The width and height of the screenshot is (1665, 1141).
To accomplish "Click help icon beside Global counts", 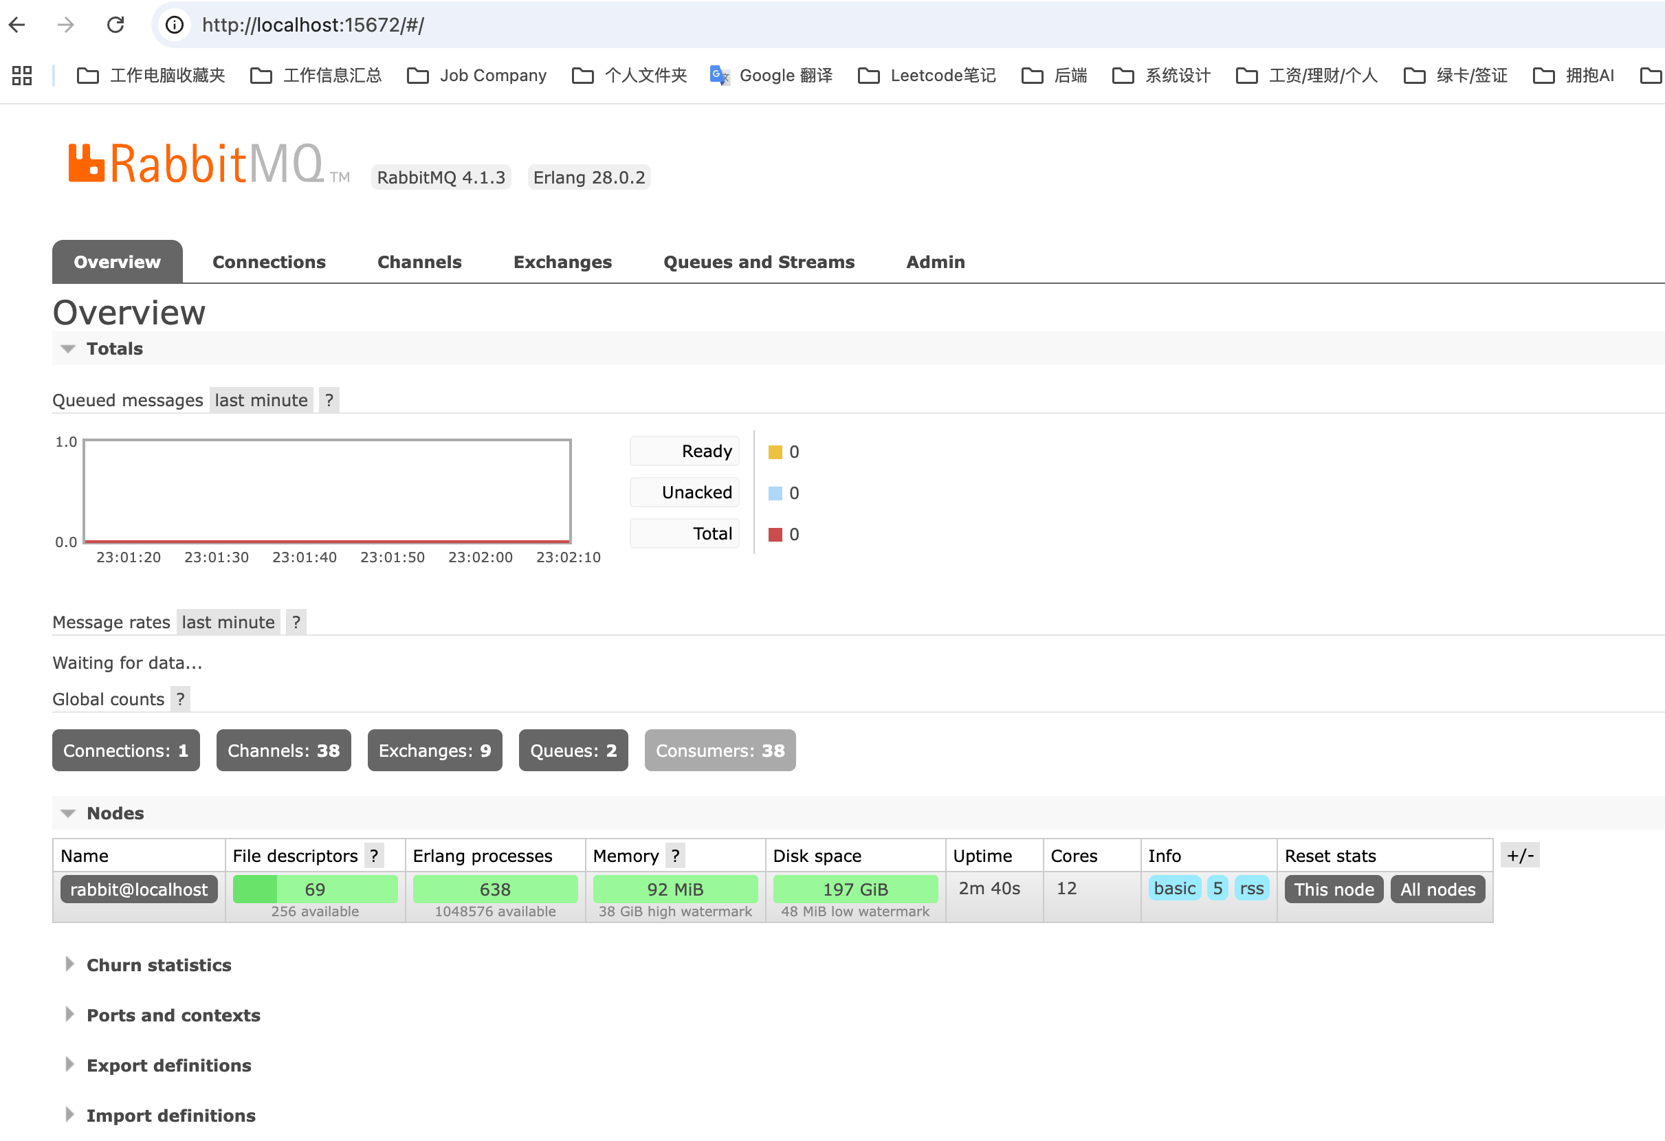I will [181, 699].
